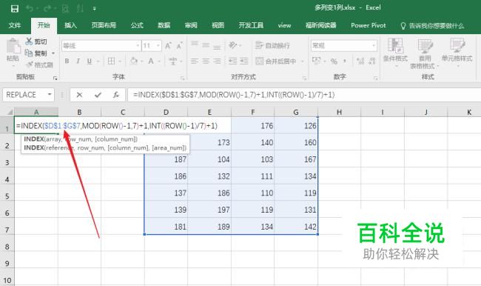Click the confirm checkmark formula button

98,95
